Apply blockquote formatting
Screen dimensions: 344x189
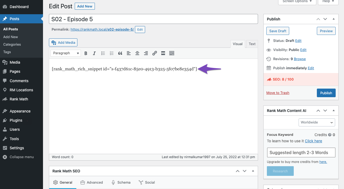click(x=120, y=53)
